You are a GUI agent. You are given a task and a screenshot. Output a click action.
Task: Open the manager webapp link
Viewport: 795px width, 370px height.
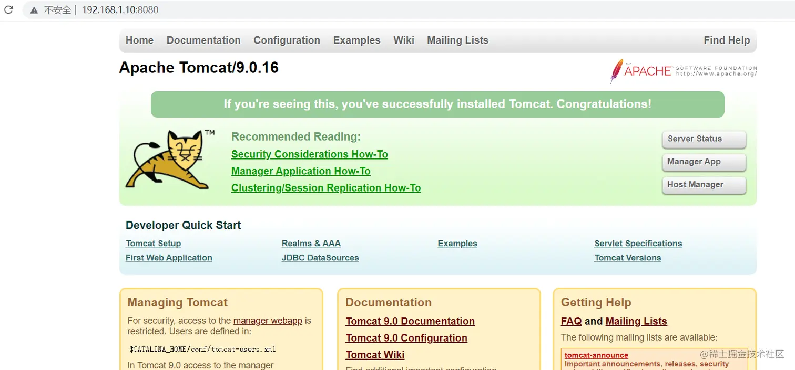pos(268,321)
